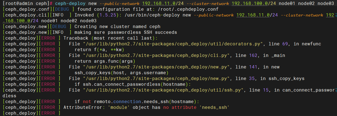Click the code "ssh_copy_keys(host, args.username)"
337x116 pixels.
tap(121, 73)
